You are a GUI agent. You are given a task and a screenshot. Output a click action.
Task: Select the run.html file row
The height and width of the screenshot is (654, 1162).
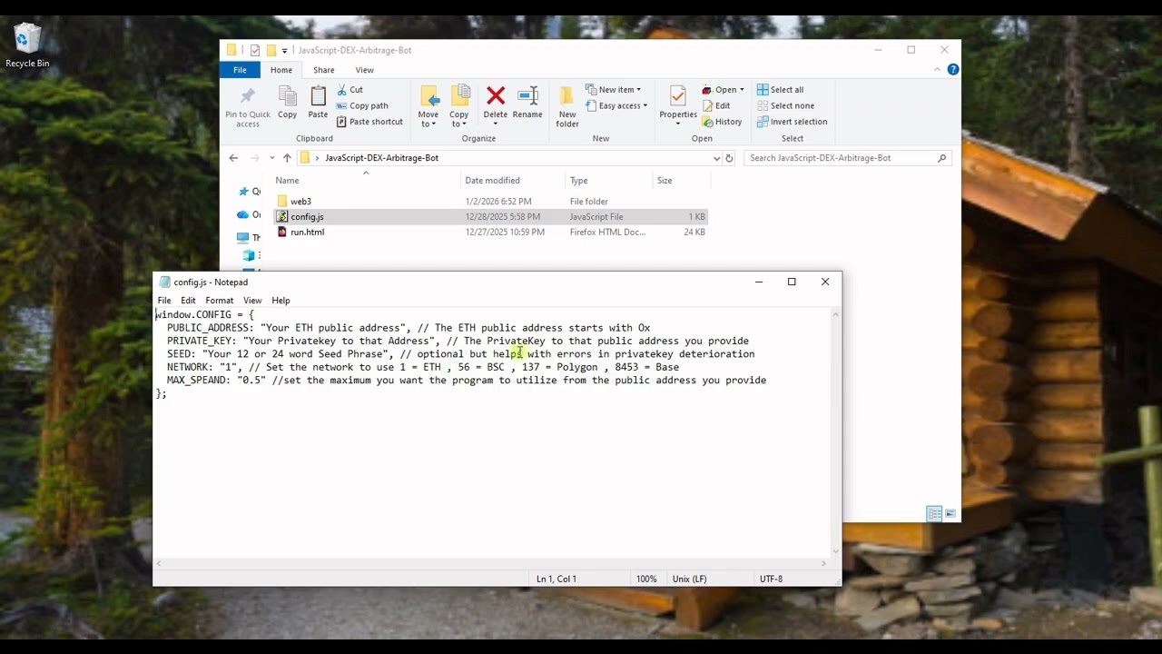[490, 233]
